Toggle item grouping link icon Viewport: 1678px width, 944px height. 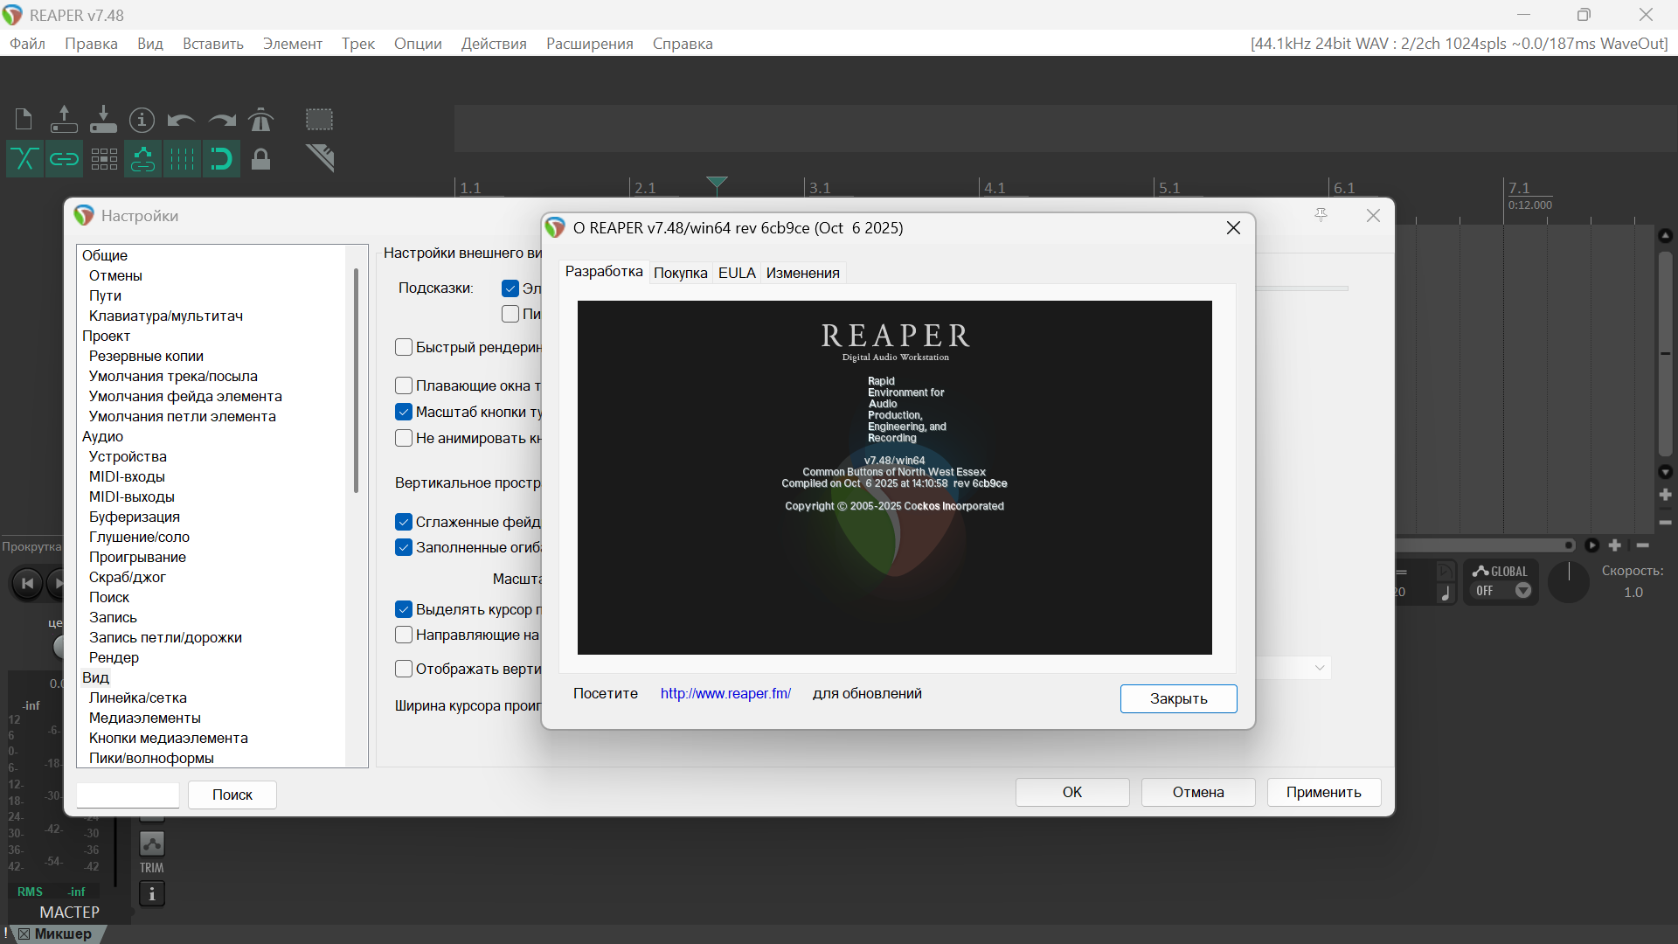click(x=64, y=159)
